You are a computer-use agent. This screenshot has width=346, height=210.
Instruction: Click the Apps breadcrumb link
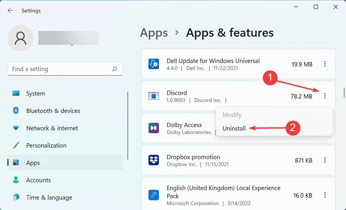coord(154,33)
